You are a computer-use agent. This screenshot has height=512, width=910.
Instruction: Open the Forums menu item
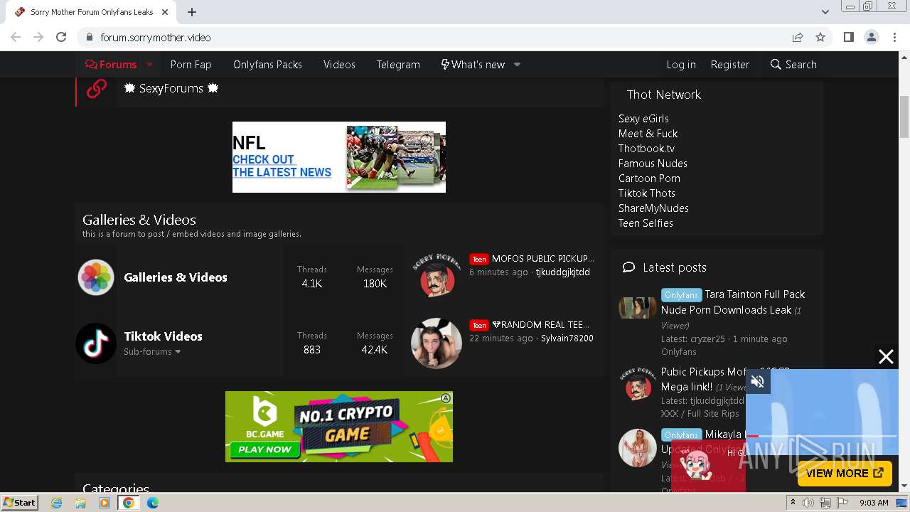click(110, 64)
